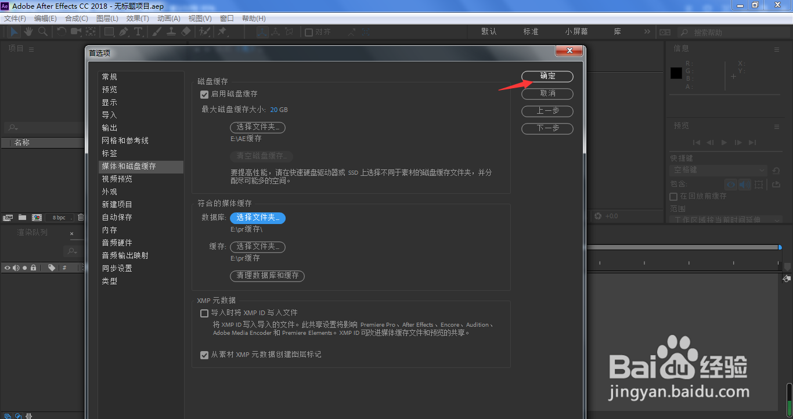The image size is (793, 419).
Task: Click the 取消 button
Action: (x=547, y=93)
